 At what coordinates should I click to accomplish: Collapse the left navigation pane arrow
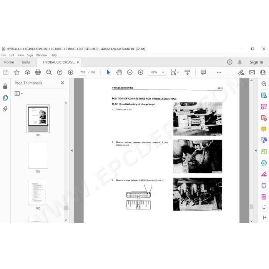(x=72, y=151)
